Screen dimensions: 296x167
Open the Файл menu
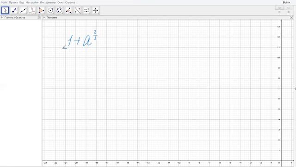pyautogui.click(x=4, y=2)
